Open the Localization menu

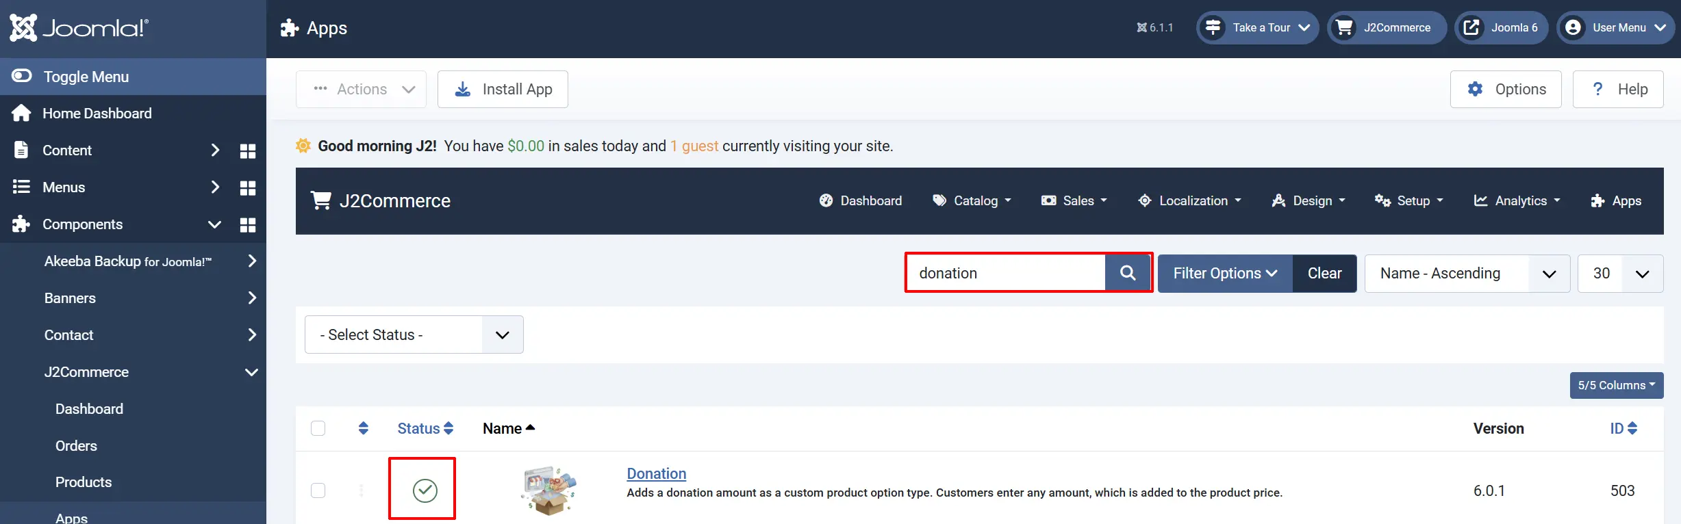point(1189,200)
